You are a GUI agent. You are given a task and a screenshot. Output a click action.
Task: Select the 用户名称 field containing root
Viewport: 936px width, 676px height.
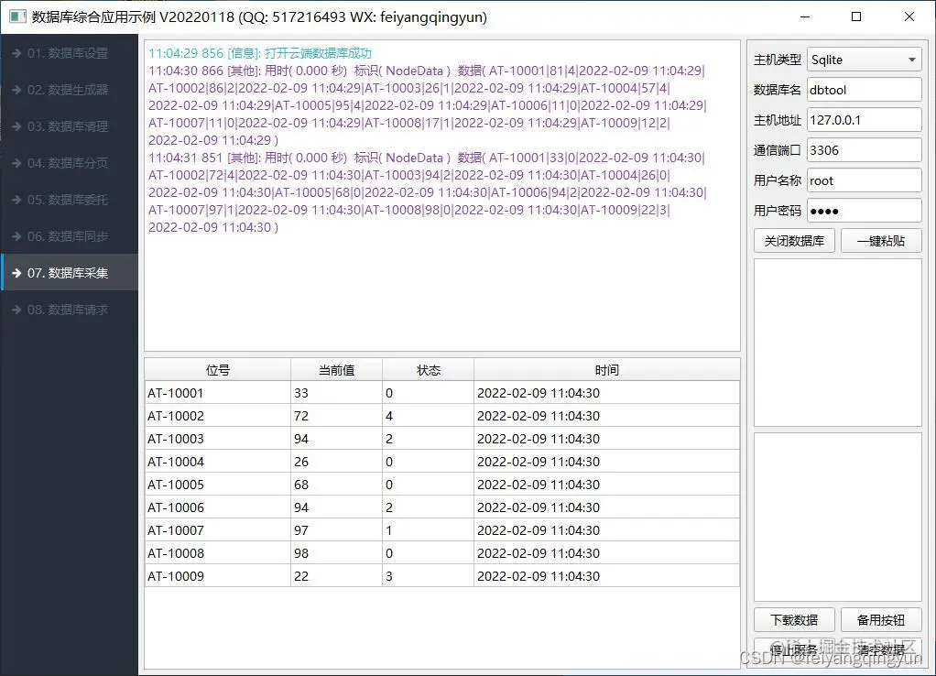tap(864, 180)
